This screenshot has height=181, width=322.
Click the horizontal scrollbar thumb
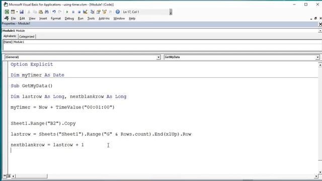(31, 176)
